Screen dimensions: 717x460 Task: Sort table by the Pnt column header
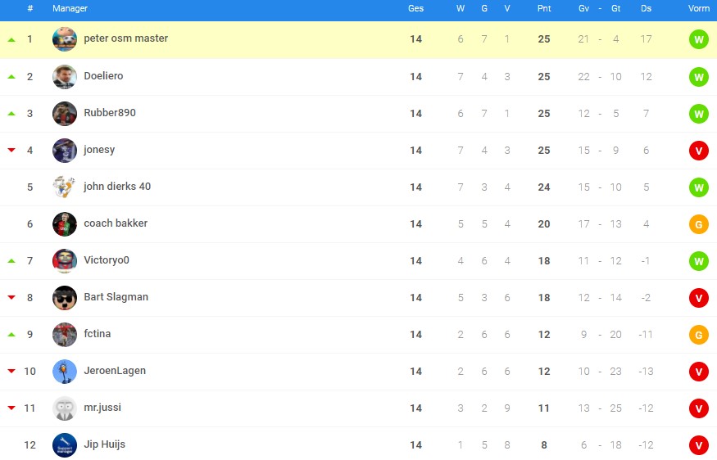point(544,8)
